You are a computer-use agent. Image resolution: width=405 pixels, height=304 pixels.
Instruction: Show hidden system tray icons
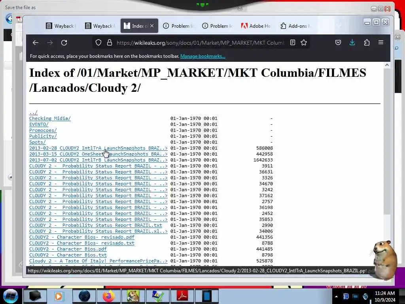pyautogui.click(x=336, y=296)
